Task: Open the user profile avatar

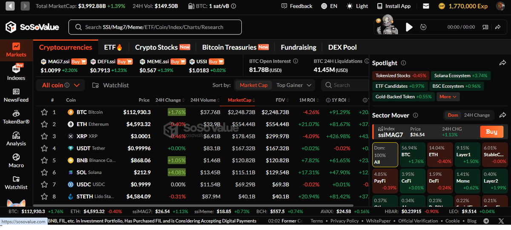Action: coord(500,6)
